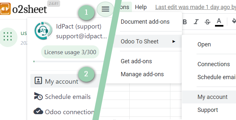This screenshot has width=236, height=120.
Task: Expand the Odoo To Sheet submenu arrow
Action: pos(174,42)
